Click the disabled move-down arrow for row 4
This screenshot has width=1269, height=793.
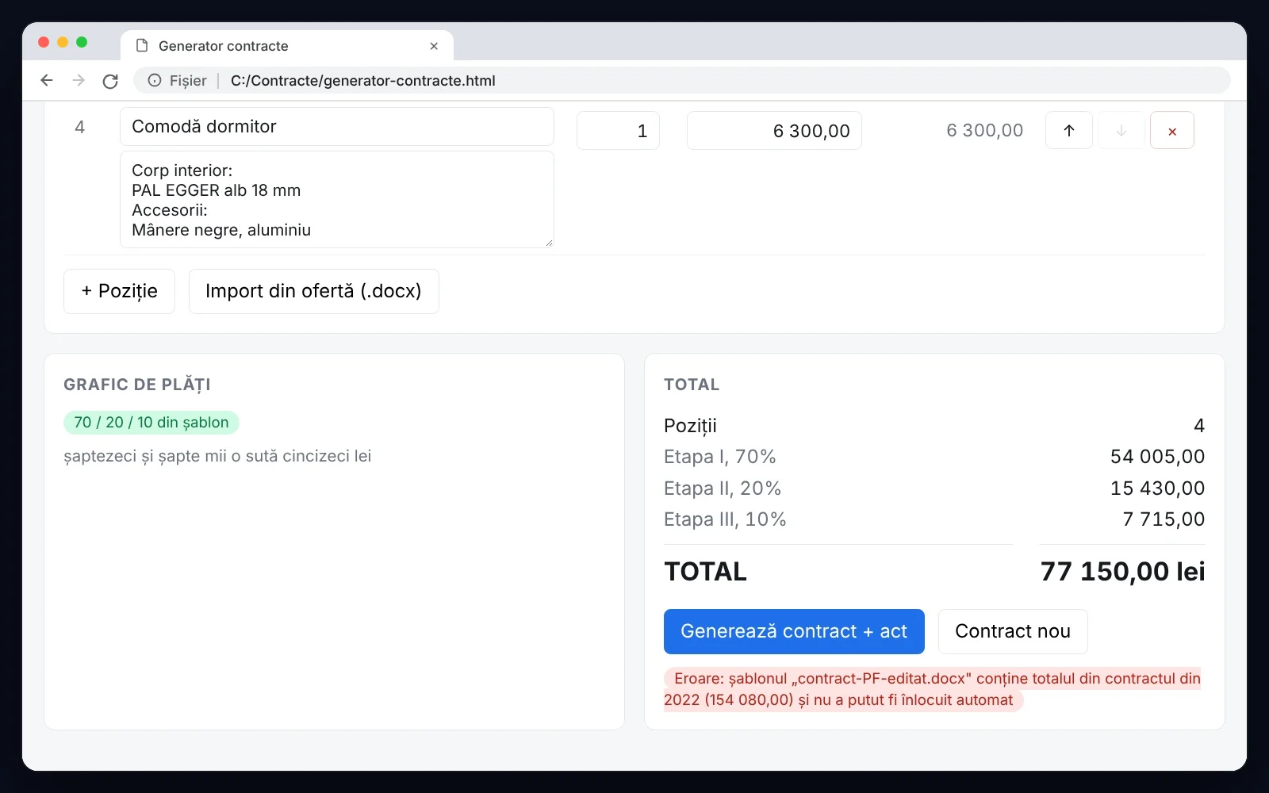coord(1121,131)
